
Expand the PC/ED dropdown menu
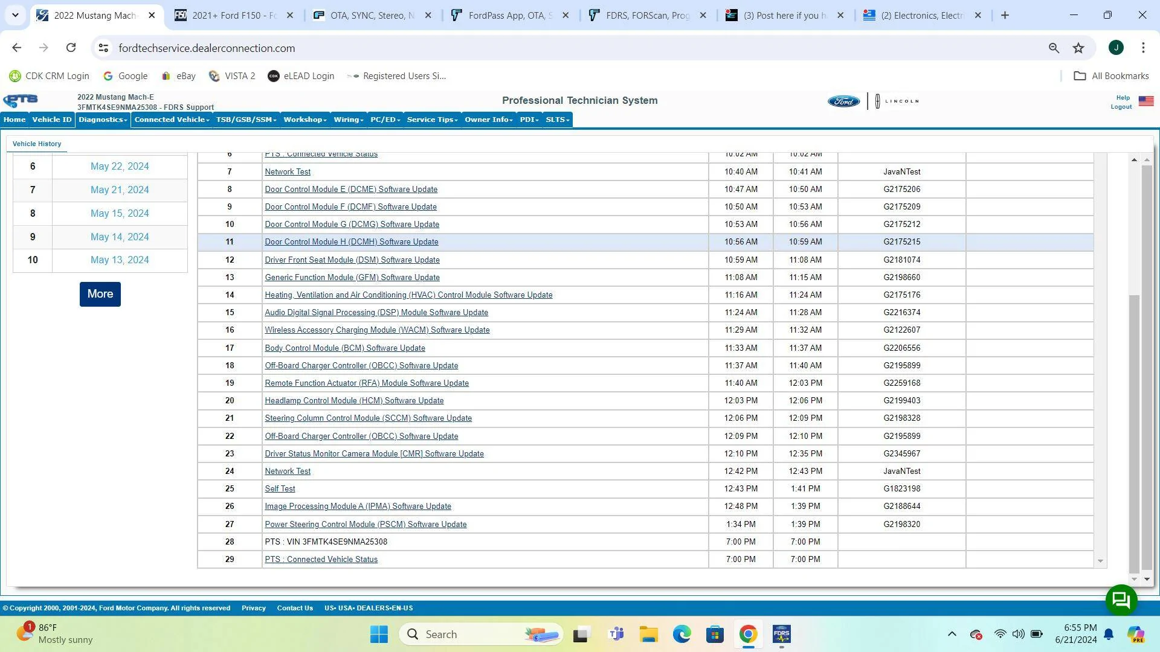385,120
